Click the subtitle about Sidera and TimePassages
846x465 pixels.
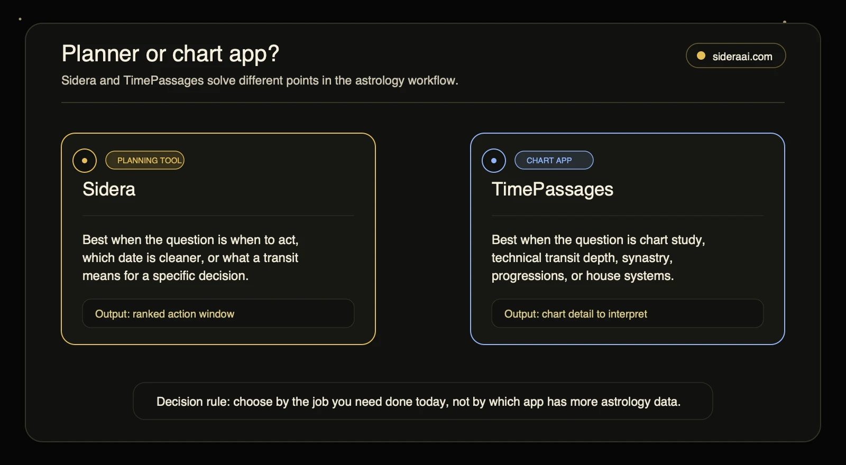(x=260, y=80)
